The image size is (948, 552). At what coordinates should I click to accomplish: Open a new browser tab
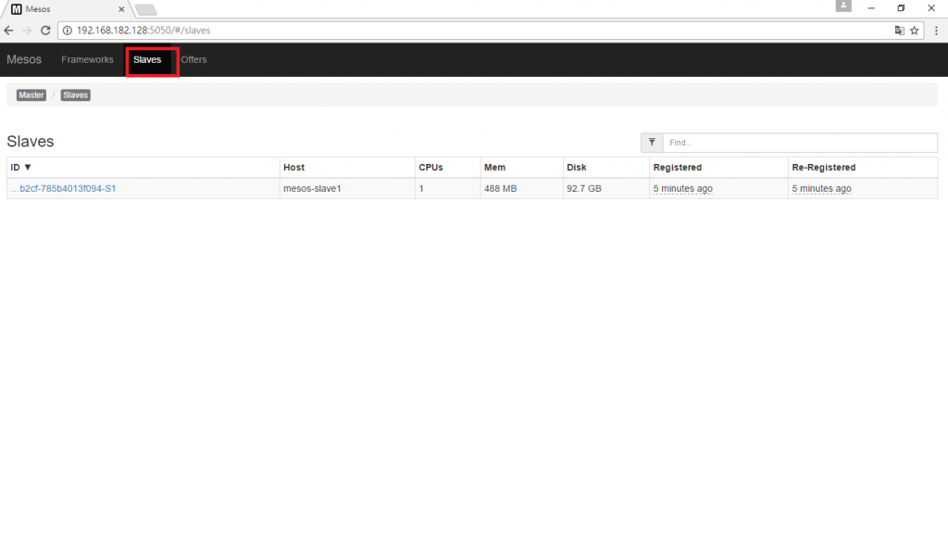[145, 9]
